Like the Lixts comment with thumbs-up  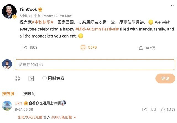pyautogui.click(x=163, y=109)
